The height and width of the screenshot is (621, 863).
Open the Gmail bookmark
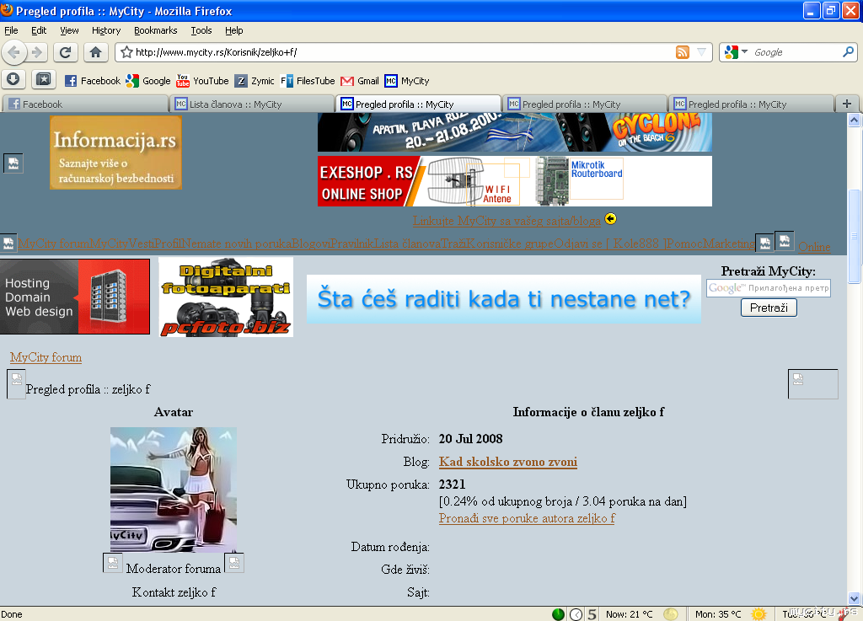click(x=360, y=81)
